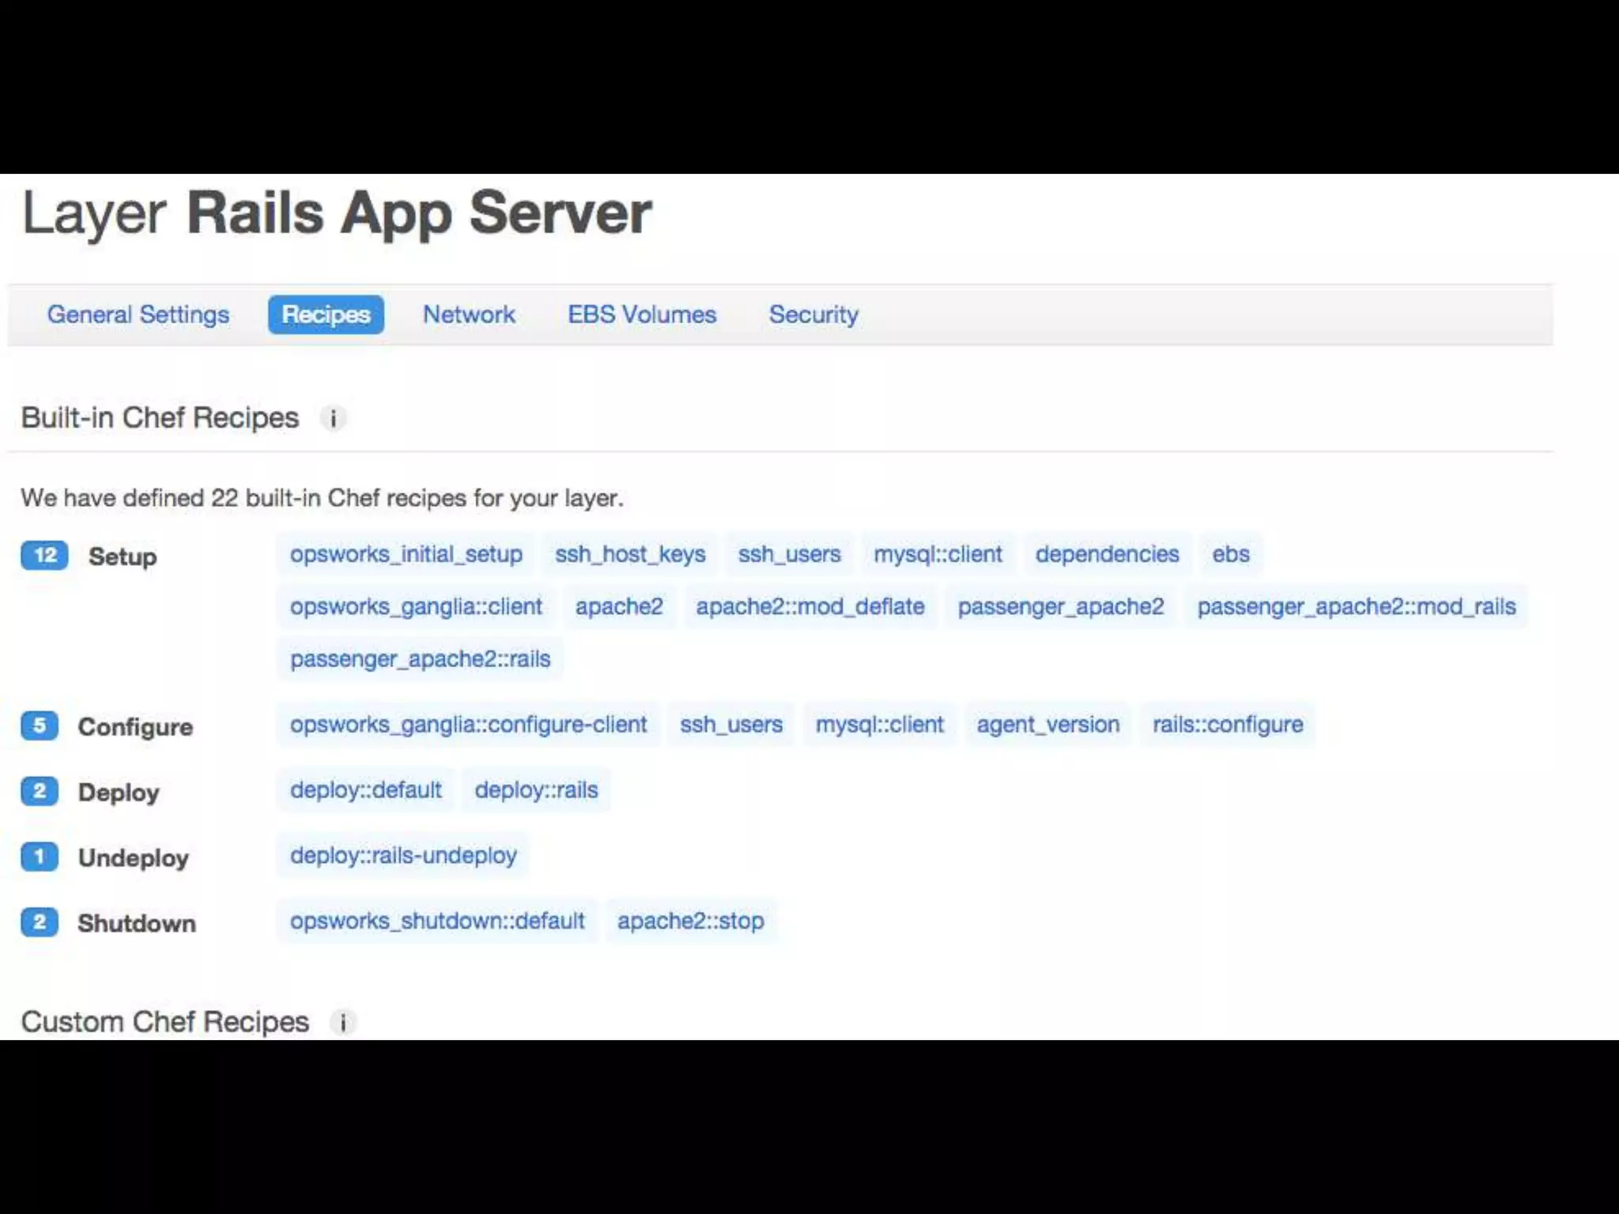Click the Shutdown count badge

[x=40, y=922]
